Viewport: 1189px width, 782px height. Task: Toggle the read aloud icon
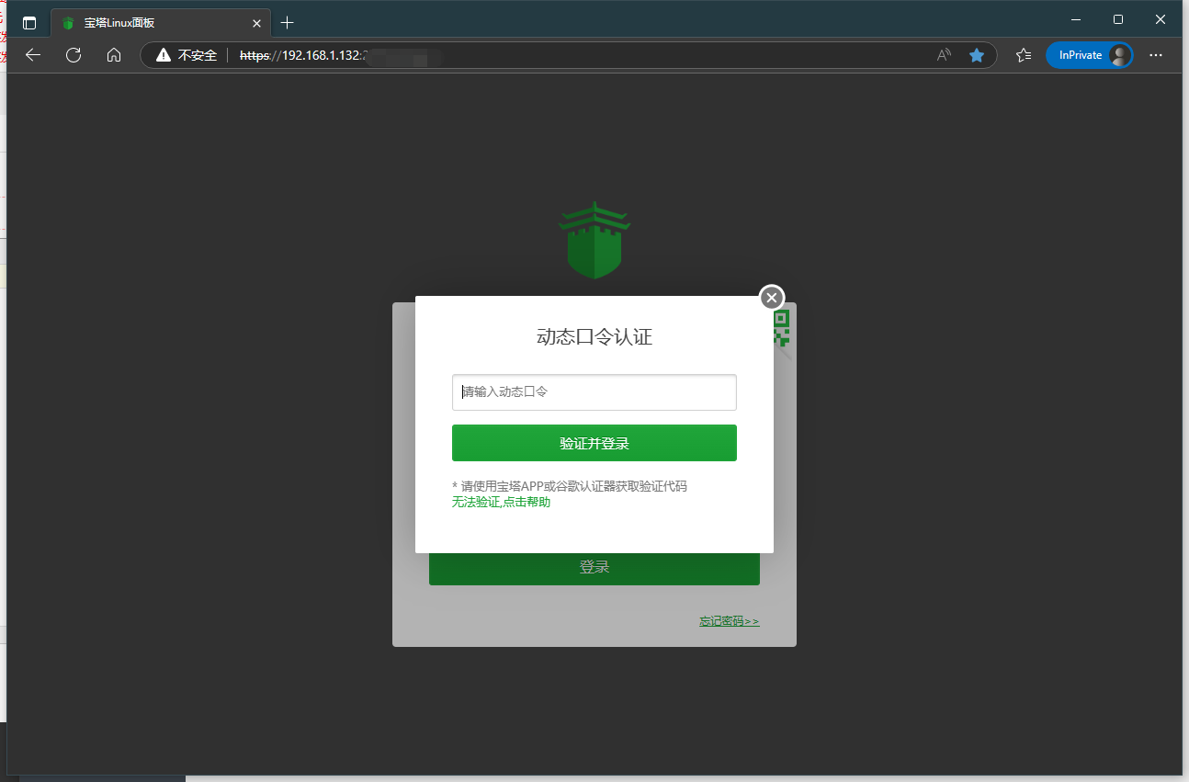[x=944, y=55]
